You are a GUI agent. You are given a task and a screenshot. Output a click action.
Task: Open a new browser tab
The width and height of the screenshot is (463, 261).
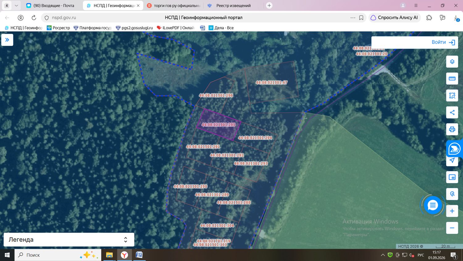[x=269, y=6]
